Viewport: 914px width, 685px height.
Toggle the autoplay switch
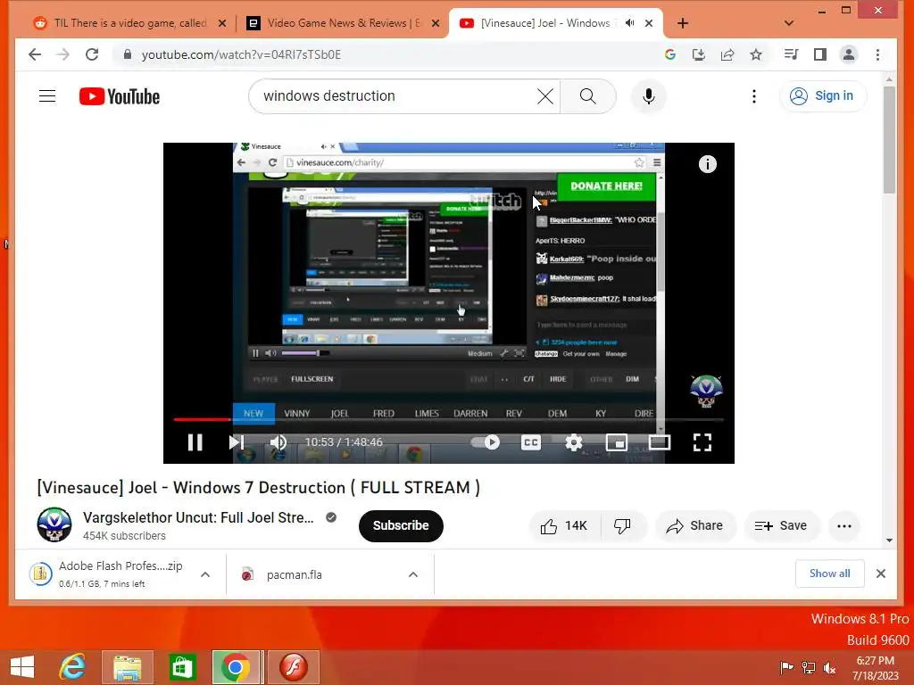(486, 442)
